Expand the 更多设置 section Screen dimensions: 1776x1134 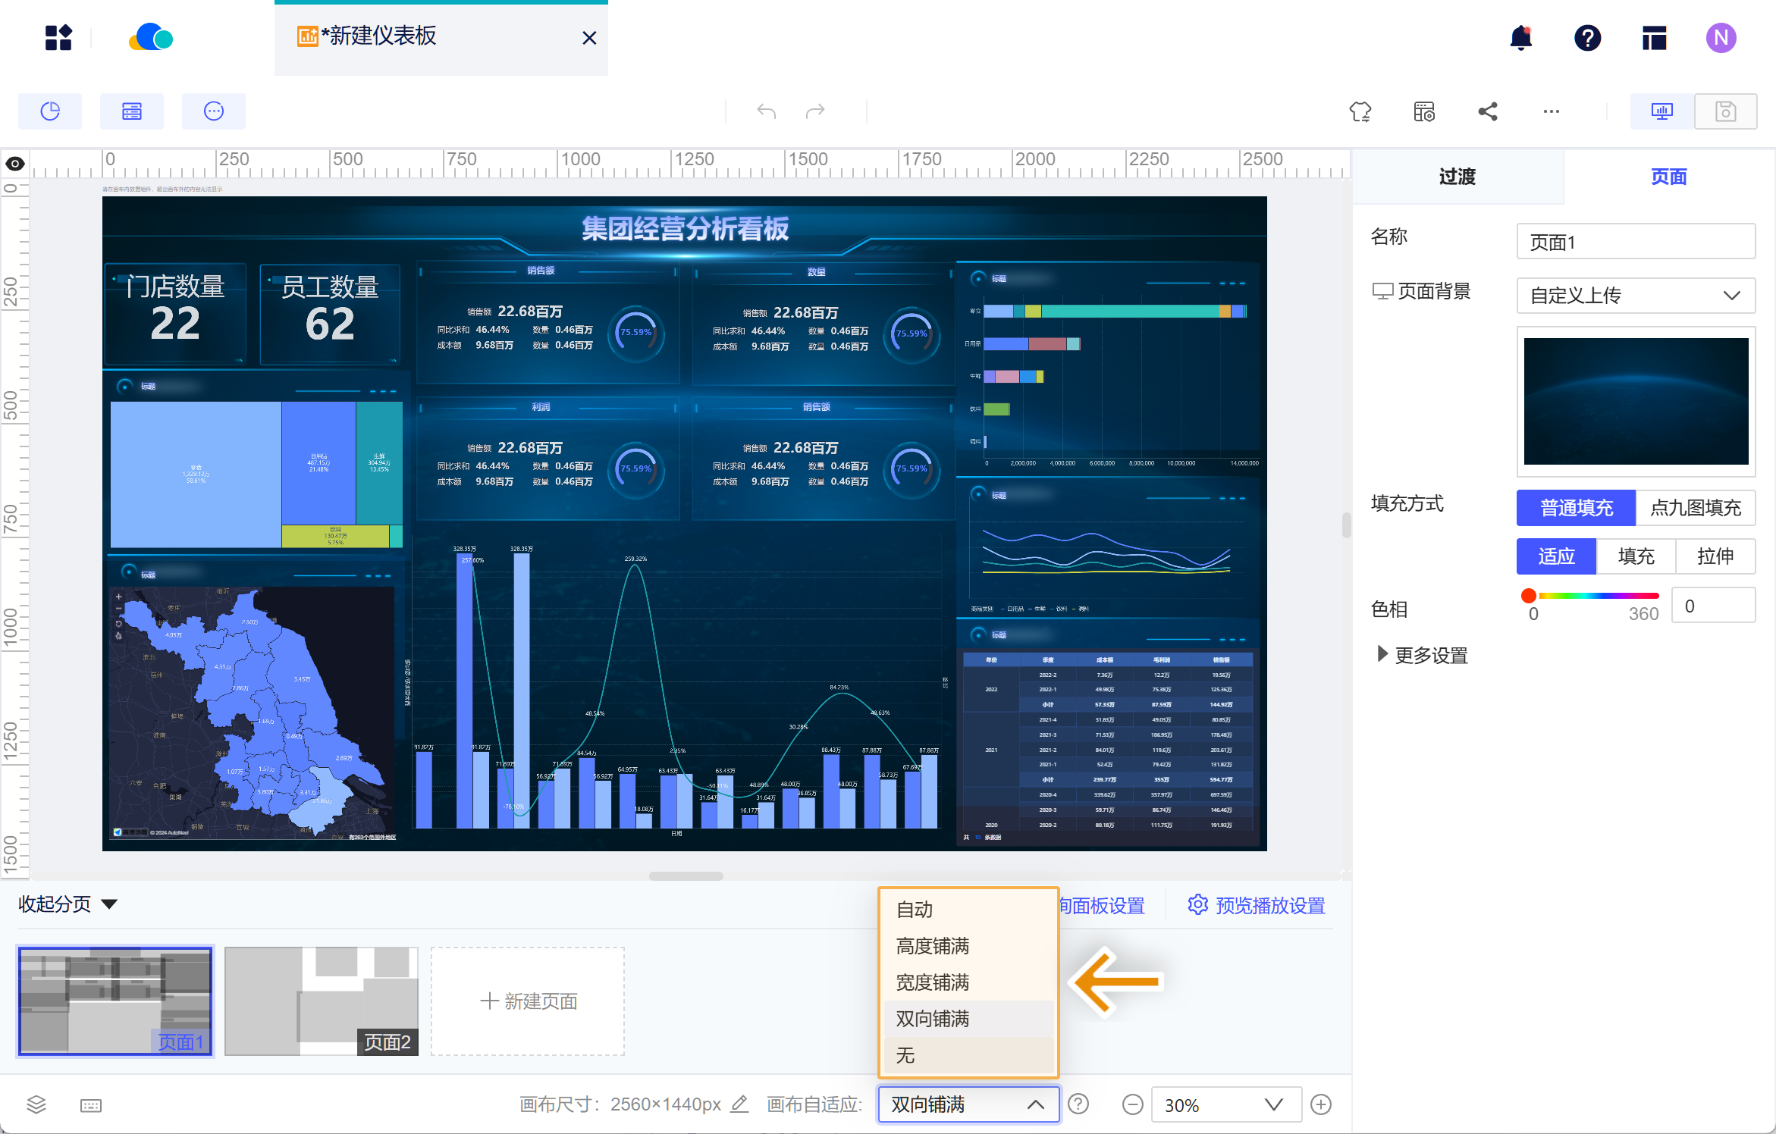click(1421, 655)
